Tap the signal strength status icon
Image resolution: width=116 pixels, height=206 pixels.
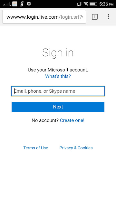[7, 4]
